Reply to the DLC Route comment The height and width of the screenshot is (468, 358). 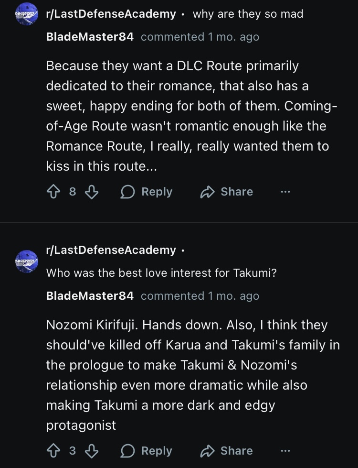[147, 192]
